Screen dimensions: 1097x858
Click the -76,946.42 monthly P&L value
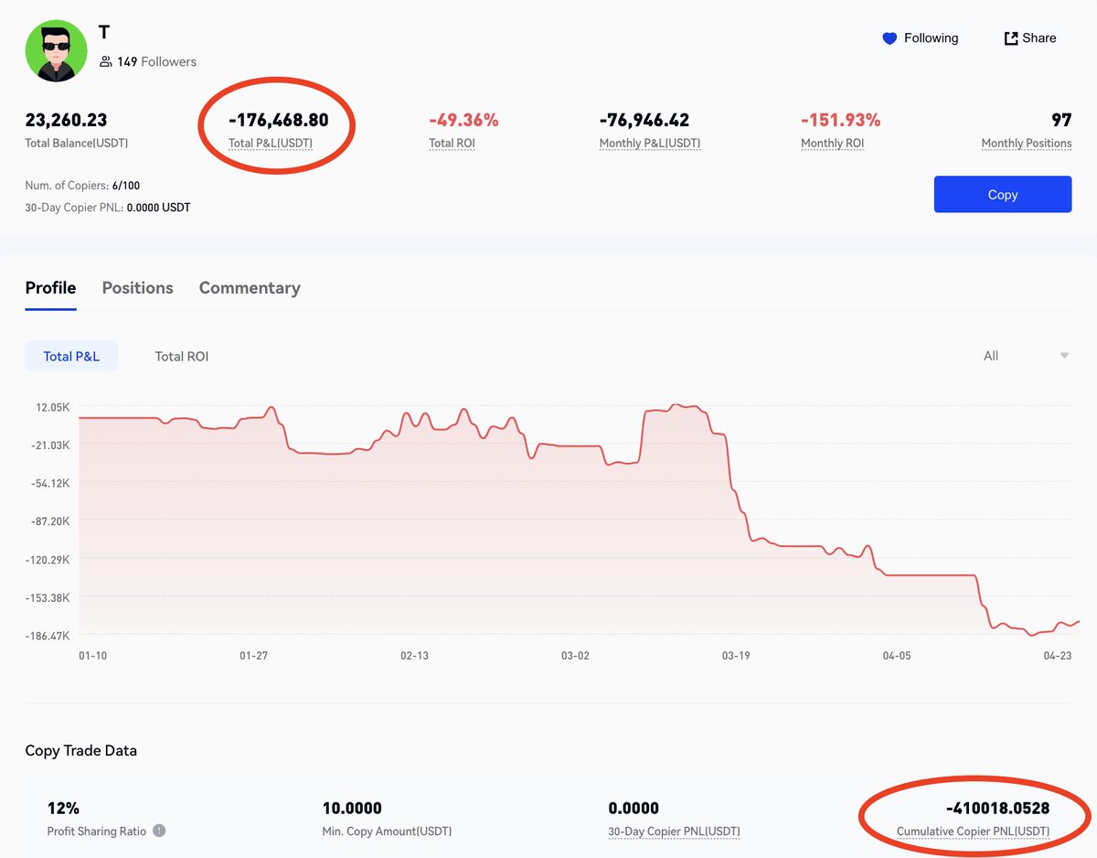tap(644, 120)
